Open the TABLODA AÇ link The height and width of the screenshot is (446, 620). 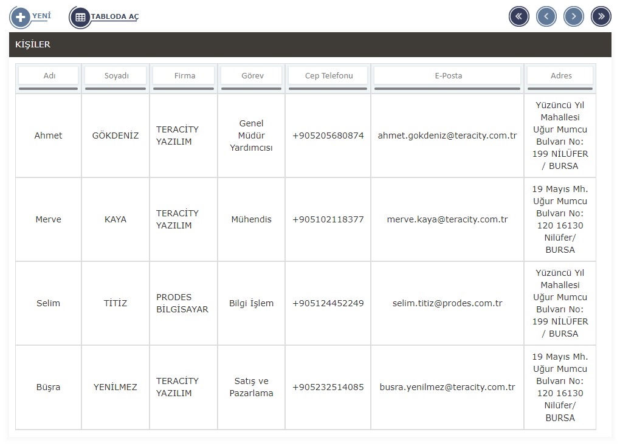[115, 16]
